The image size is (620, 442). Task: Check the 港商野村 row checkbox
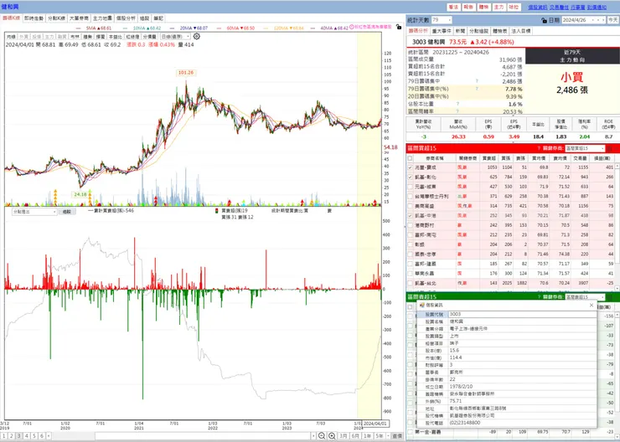tap(410, 225)
